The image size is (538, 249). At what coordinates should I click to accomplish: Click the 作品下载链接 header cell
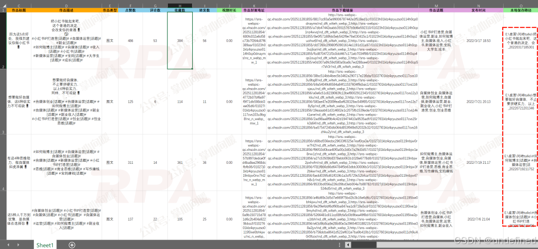pyautogui.click(x=342, y=10)
